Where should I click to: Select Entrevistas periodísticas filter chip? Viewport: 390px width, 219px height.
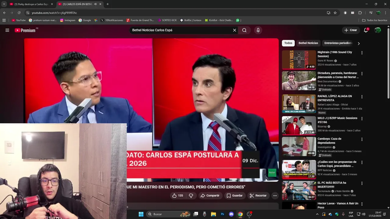(x=338, y=43)
